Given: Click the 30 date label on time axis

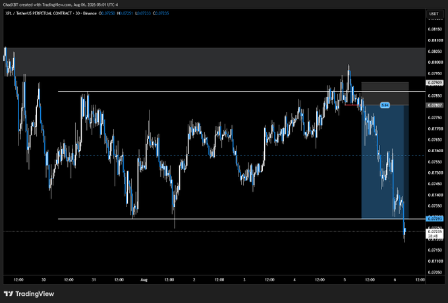Looking at the screenshot, I should click(x=43, y=280).
